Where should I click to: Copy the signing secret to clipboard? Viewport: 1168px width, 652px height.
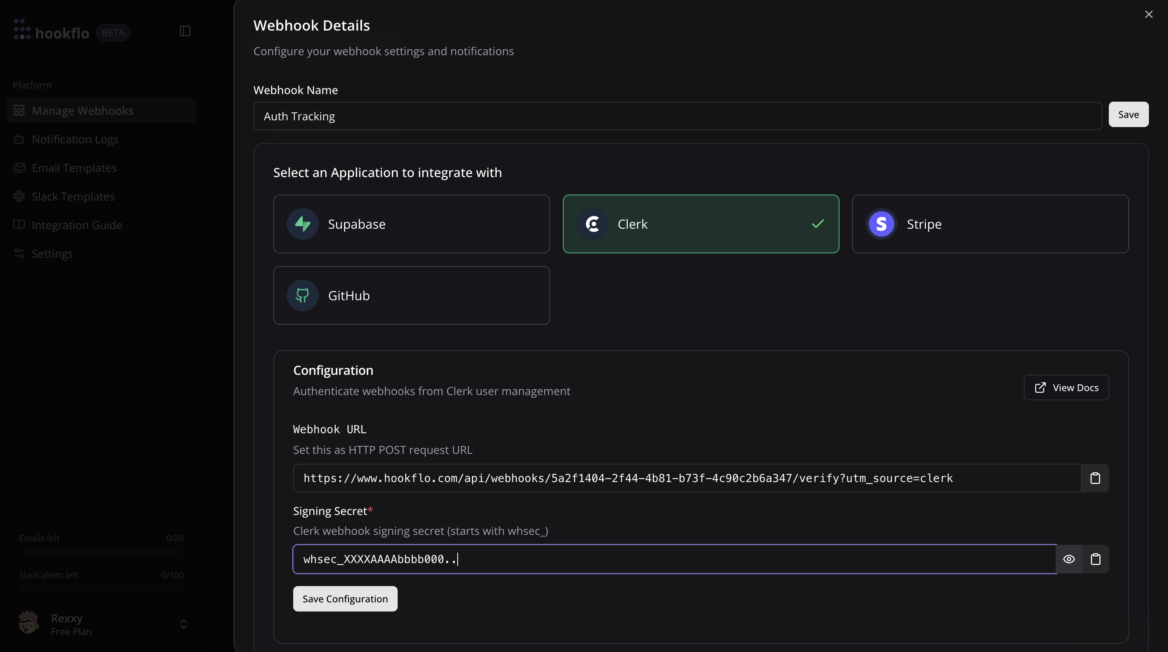1095,559
